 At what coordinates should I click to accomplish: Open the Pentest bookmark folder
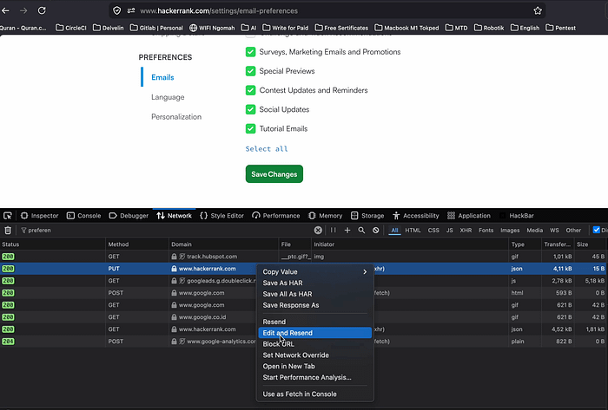click(561, 28)
